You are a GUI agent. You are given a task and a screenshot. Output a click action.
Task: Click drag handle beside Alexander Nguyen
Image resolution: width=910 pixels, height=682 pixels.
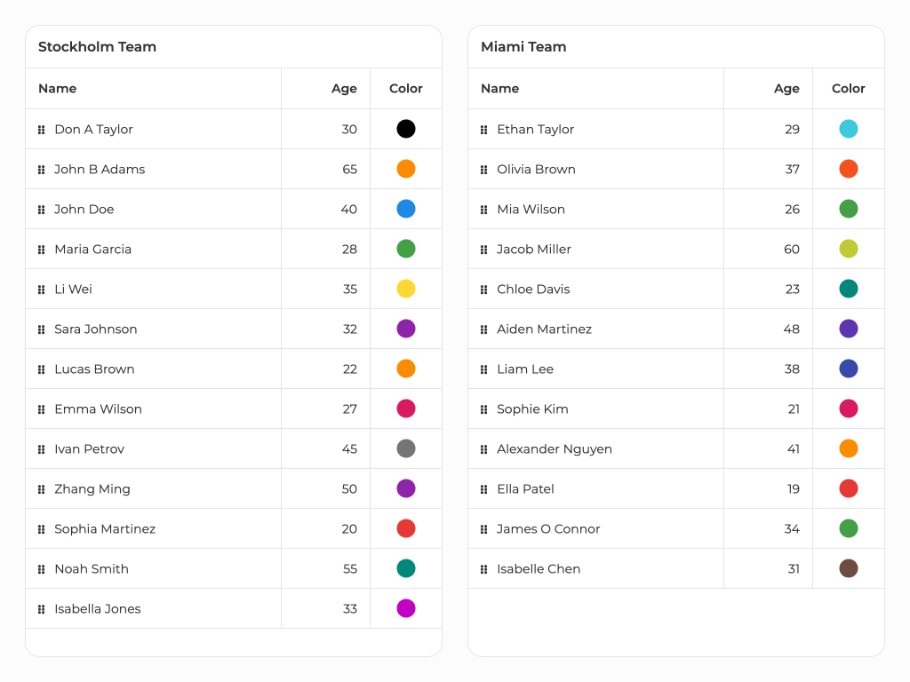pyautogui.click(x=484, y=449)
